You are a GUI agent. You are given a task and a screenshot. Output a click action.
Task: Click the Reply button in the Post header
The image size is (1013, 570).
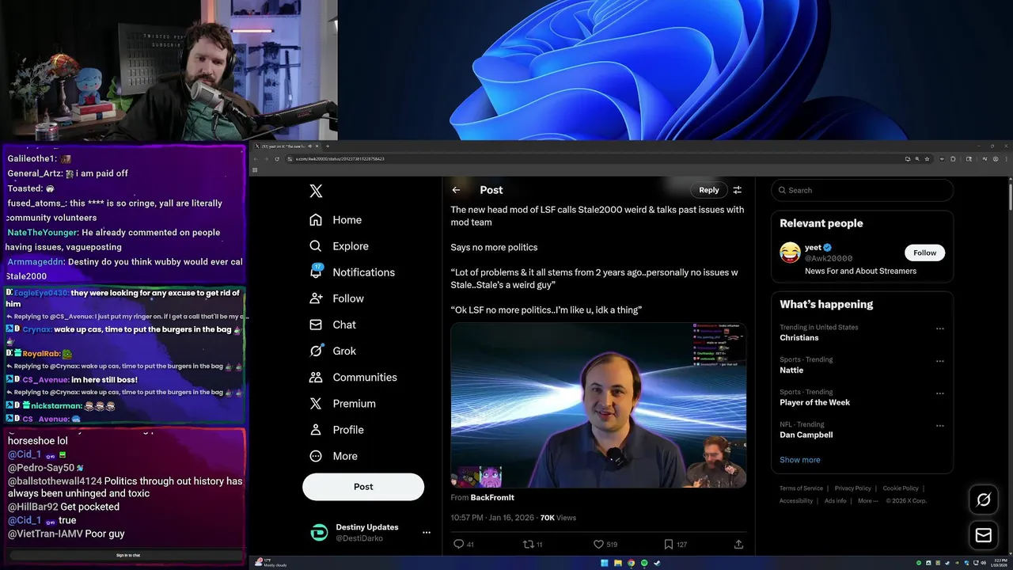pyautogui.click(x=709, y=190)
